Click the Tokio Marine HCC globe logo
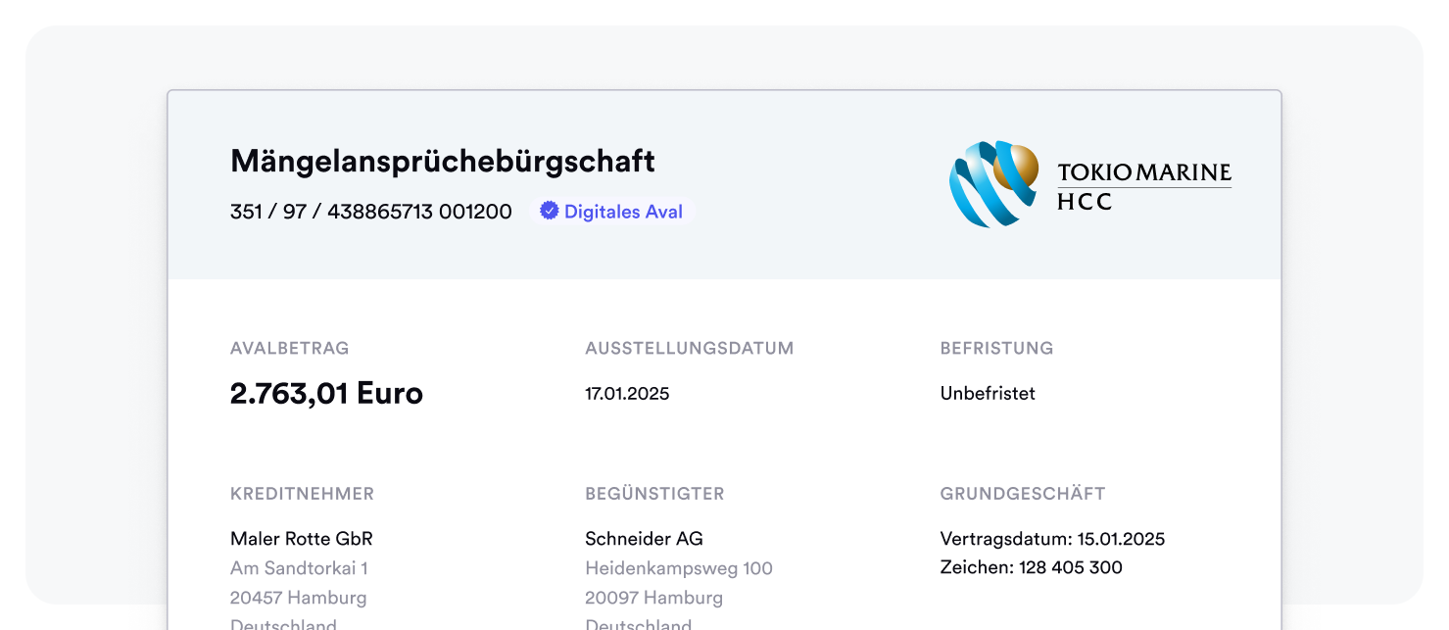The width and height of the screenshot is (1449, 630). tap(993, 184)
